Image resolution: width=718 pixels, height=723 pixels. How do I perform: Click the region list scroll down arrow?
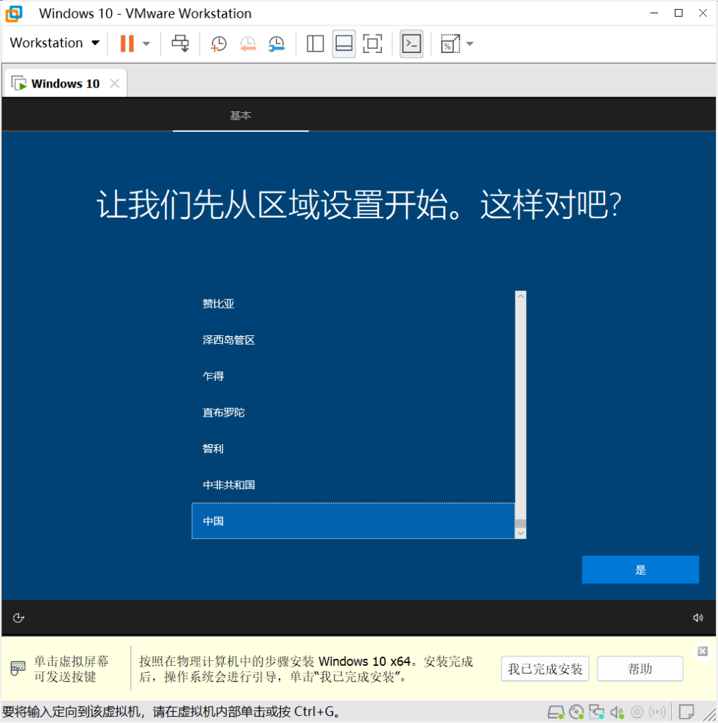click(x=520, y=534)
